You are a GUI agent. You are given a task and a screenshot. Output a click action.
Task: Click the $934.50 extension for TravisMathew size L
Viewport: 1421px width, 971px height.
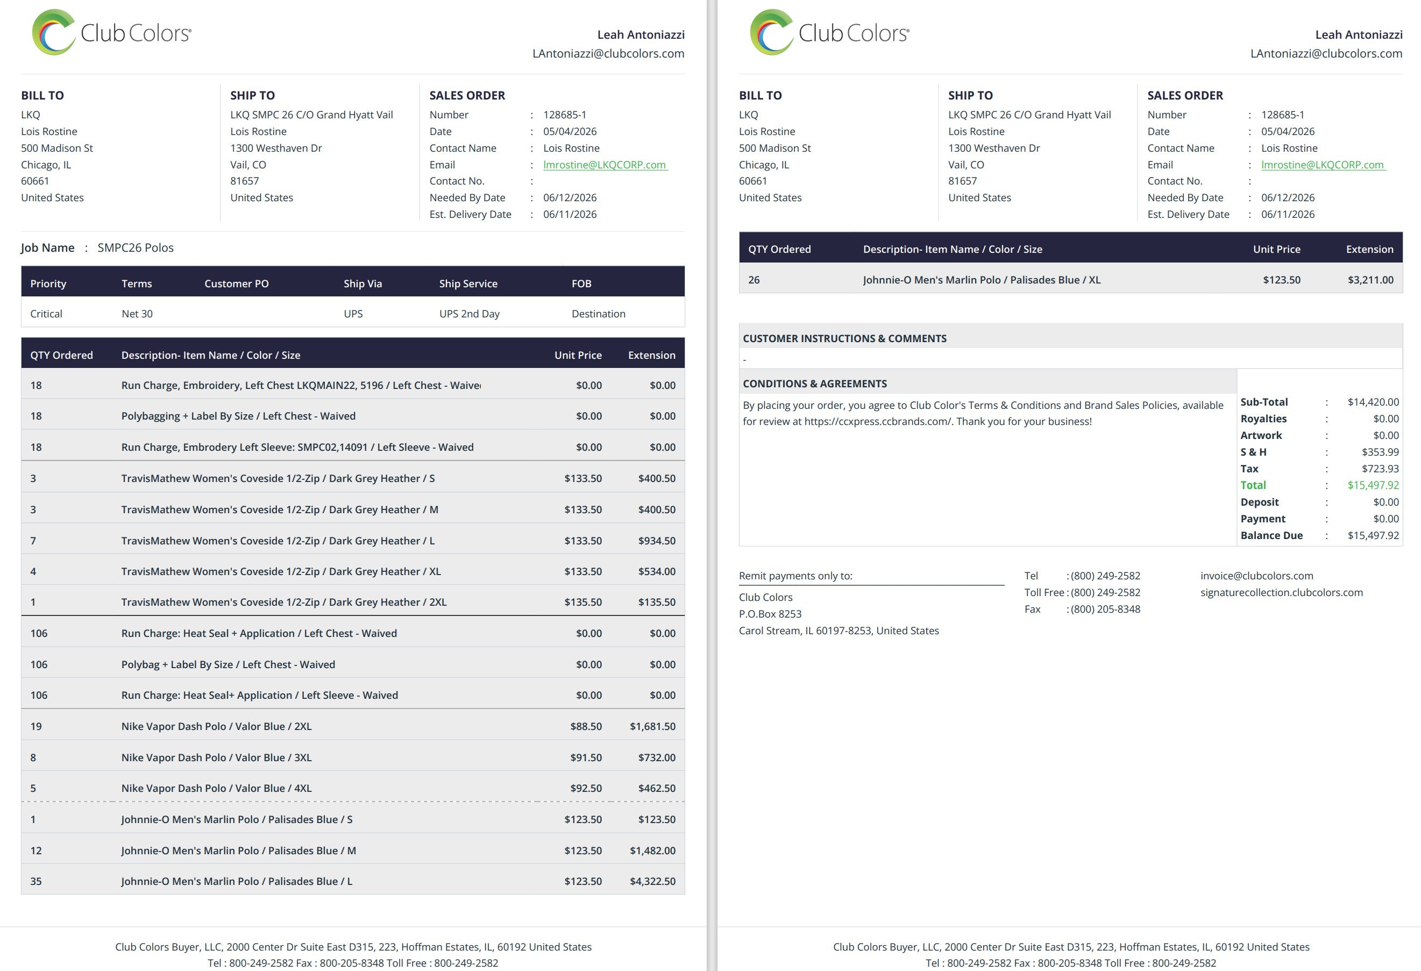(x=657, y=541)
